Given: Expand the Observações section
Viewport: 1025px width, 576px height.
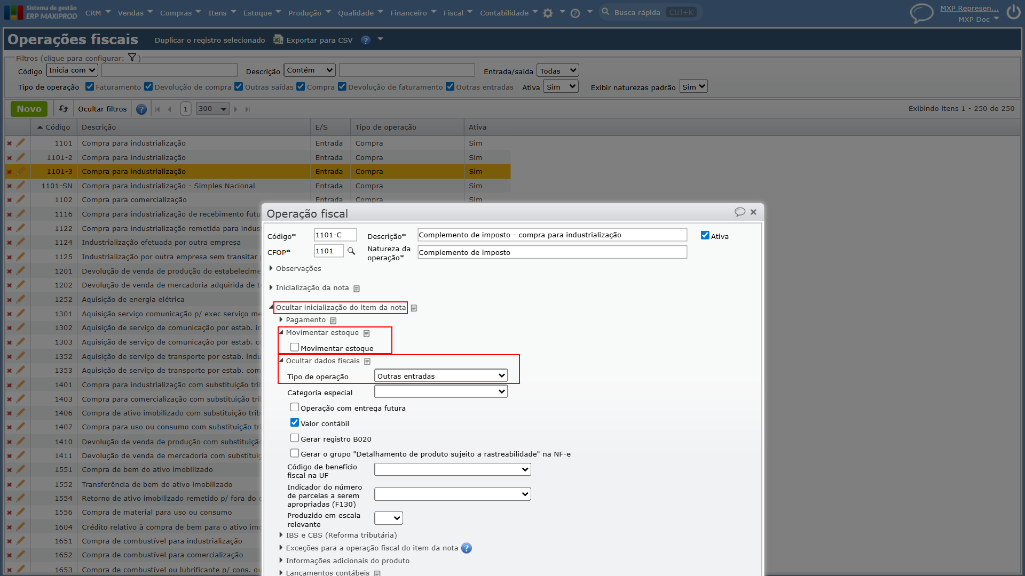Looking at the screenshot, I should [295, 268].
